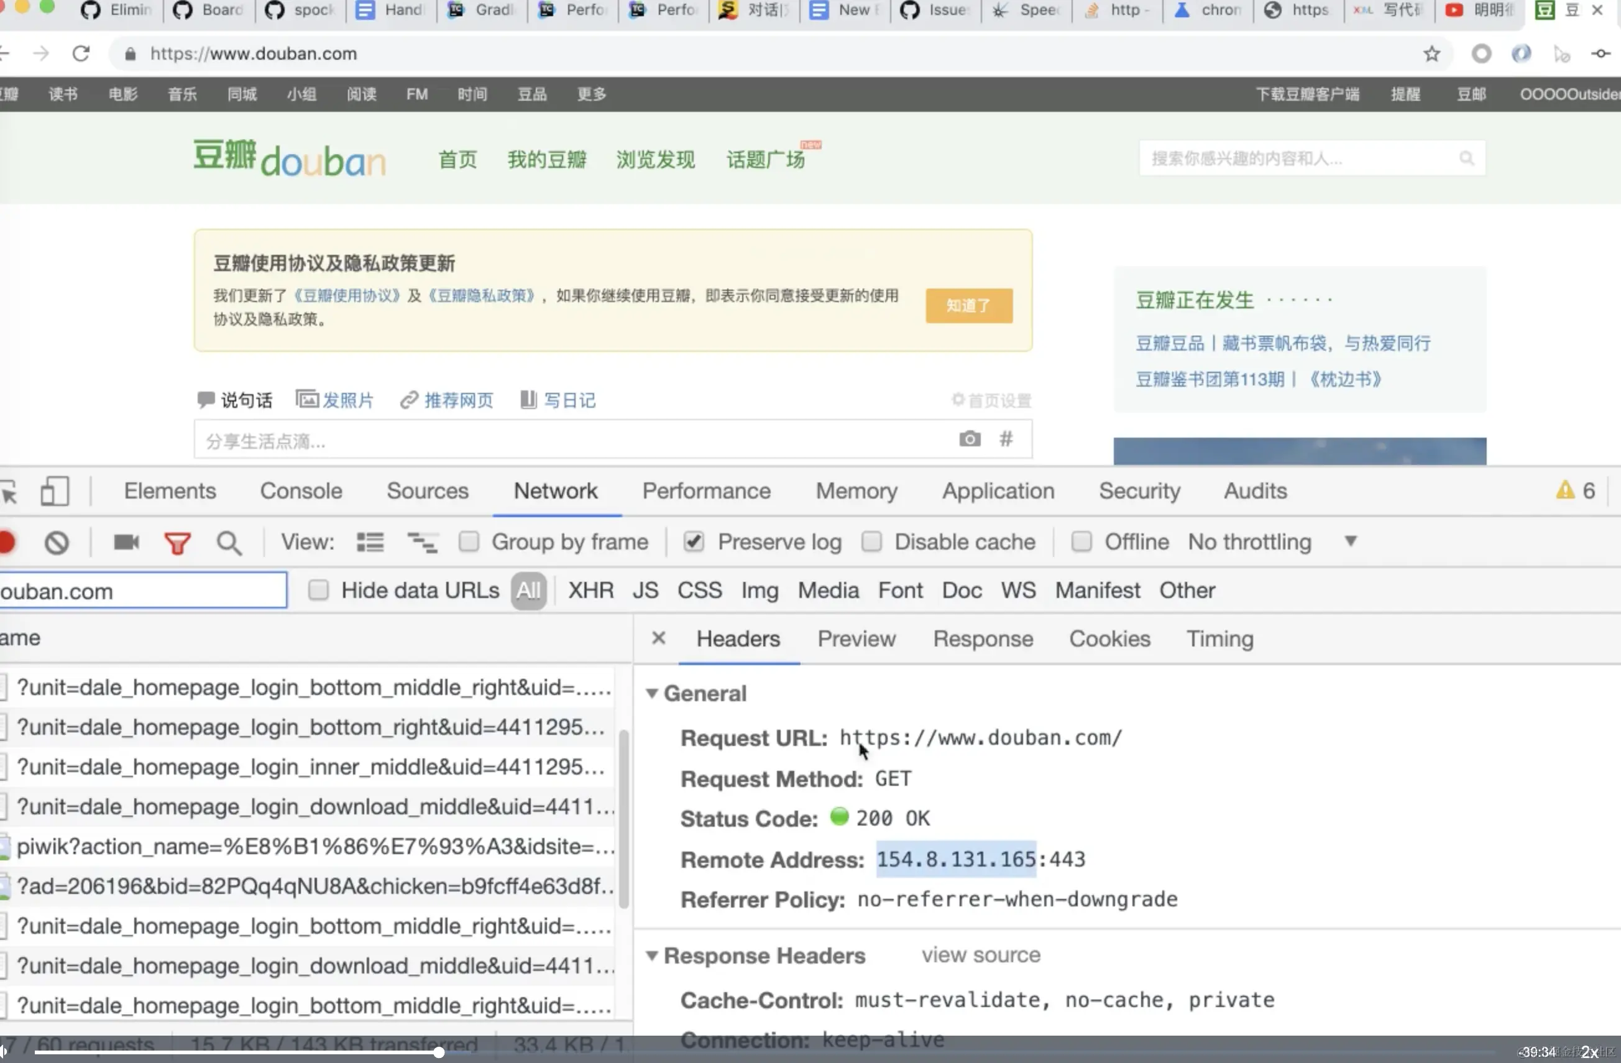Switch to large request rows view icon

pyautogui.click(x=370, y=542)
